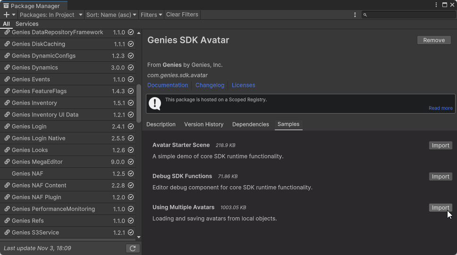Screen dimensions: 457x255
Task: Click the package list vertical scrollbar
Action: click(x=139, y=104)
